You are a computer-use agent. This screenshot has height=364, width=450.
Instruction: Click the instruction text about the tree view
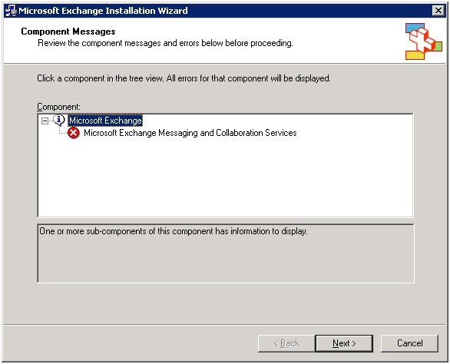[184, 78]
